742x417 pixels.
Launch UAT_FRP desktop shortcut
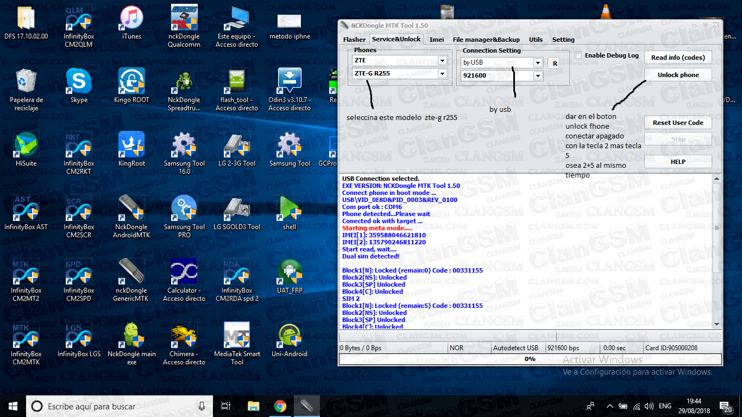pyautogui.click(x=290, y=277)
